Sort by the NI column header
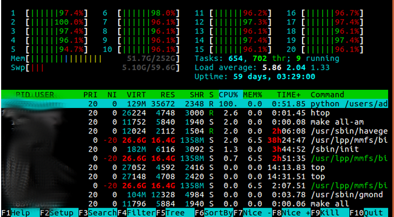The height and width of the screenshot is (217, 394). click(x=112, y=95)
